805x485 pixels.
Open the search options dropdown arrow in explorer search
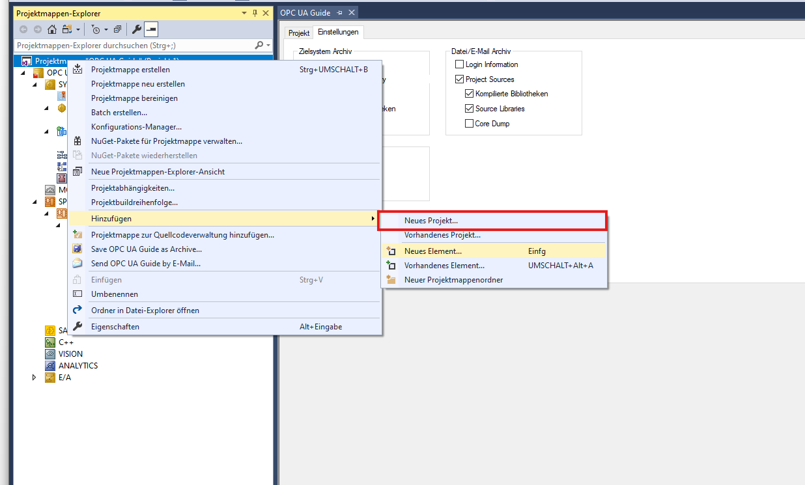pyautogui.click(x=268, y=46)
